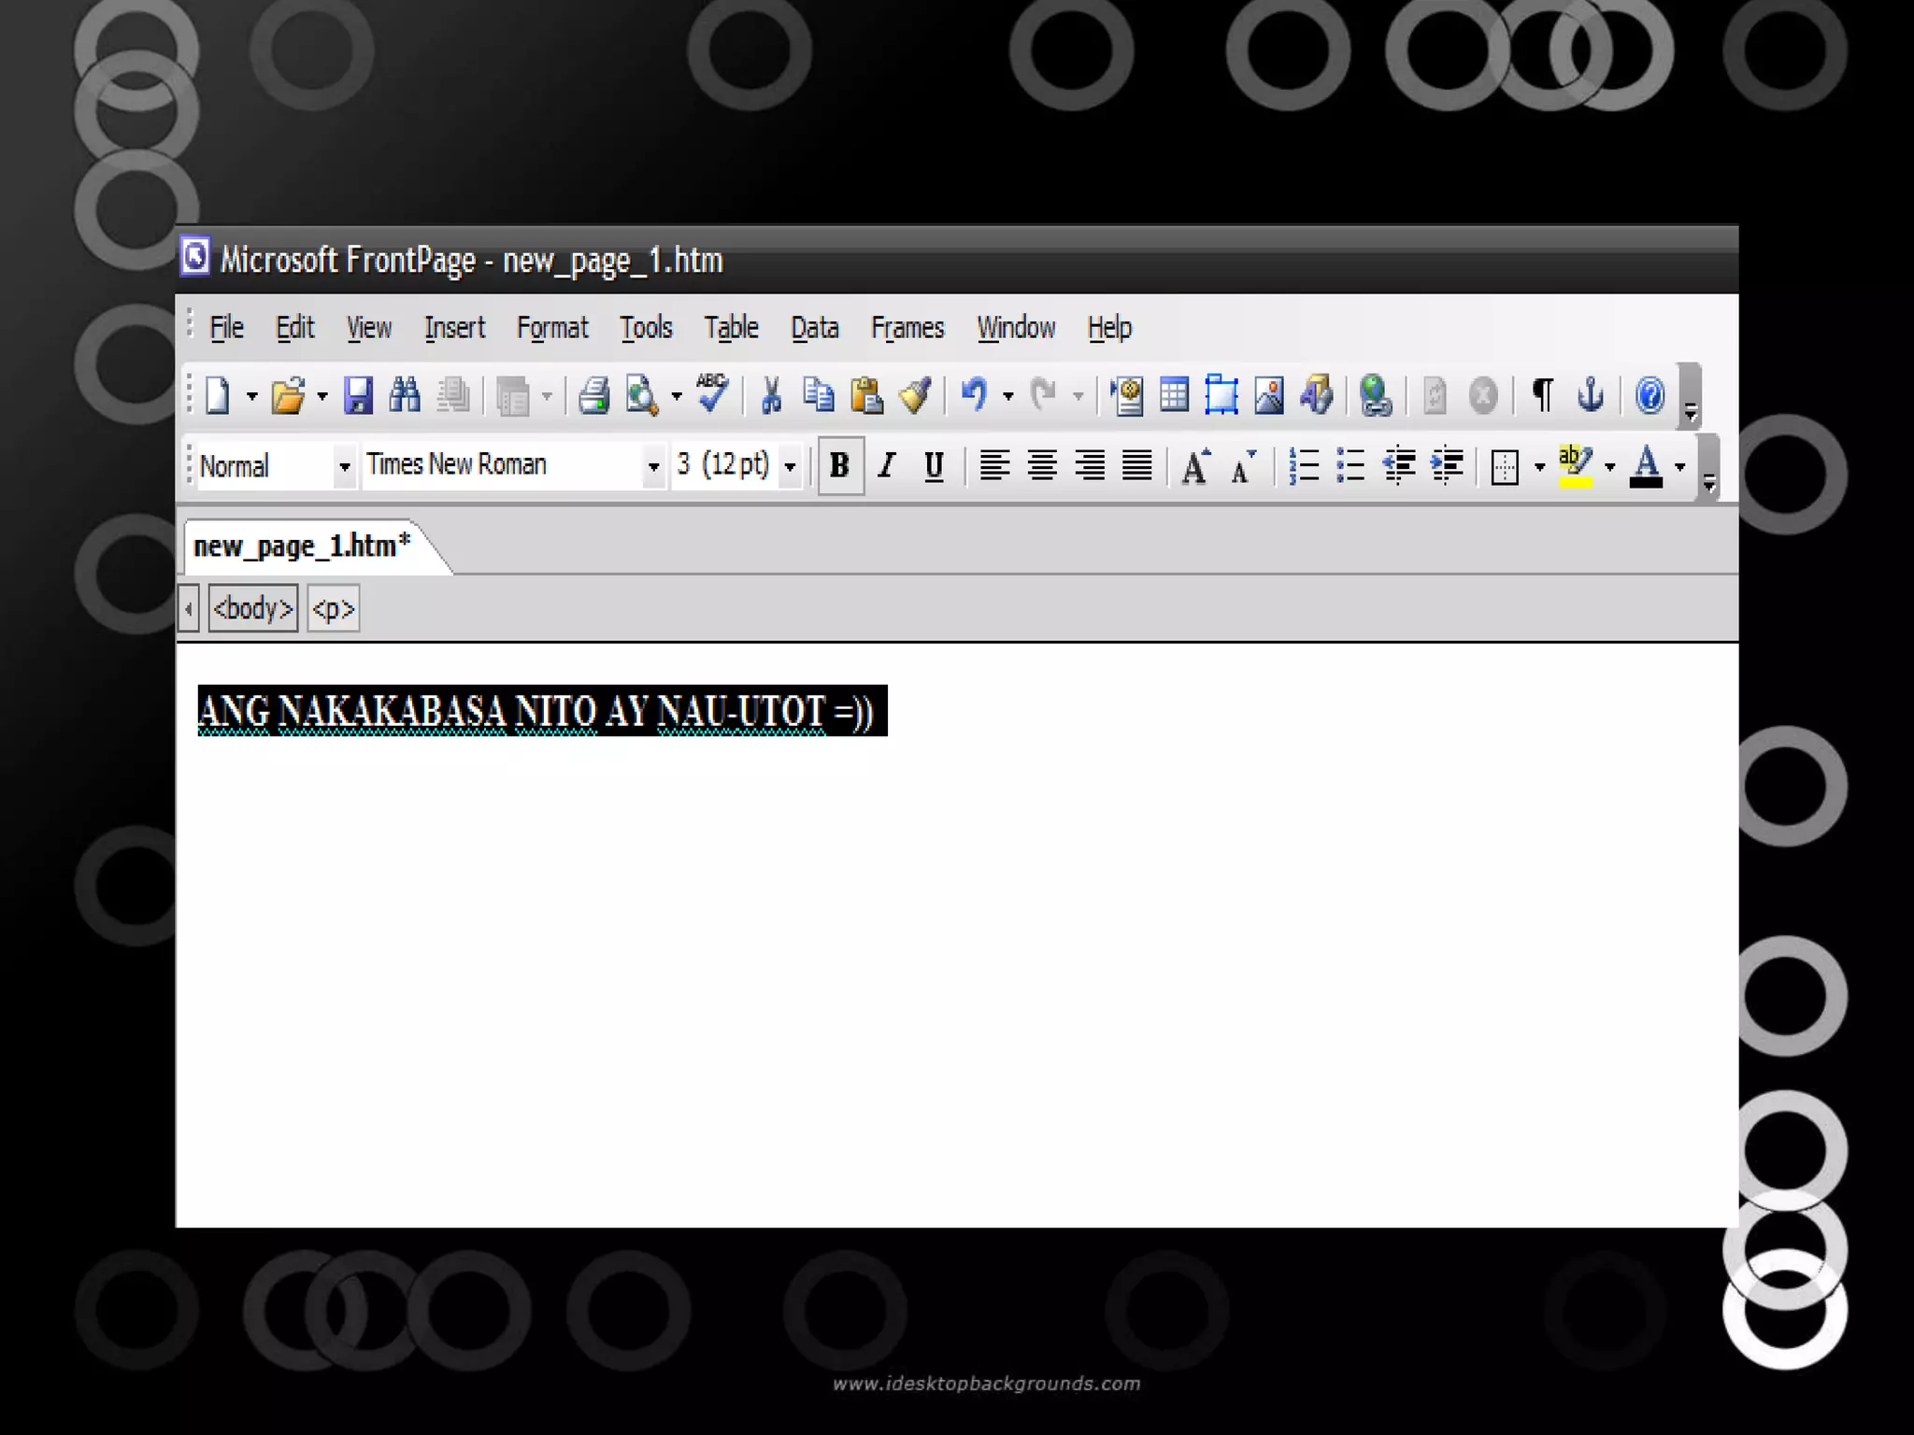
Task: Click the Print icon
Action: coord(593,396)
